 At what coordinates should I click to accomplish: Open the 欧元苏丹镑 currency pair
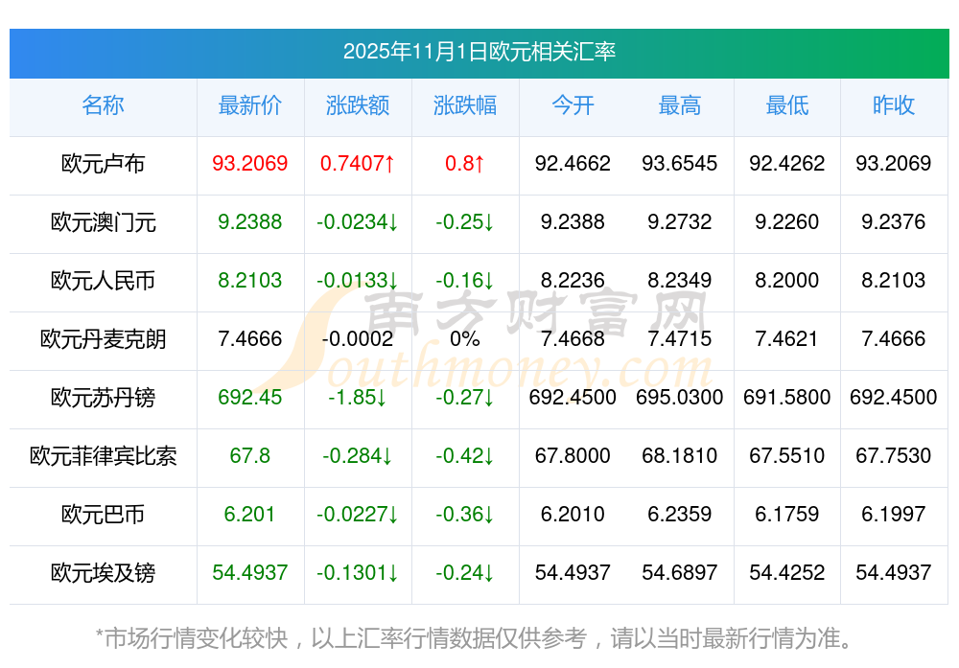click(103, 398)
